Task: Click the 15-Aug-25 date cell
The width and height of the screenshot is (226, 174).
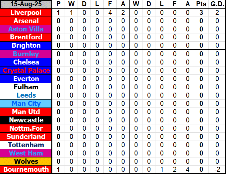Action: (x=26, y=4)
